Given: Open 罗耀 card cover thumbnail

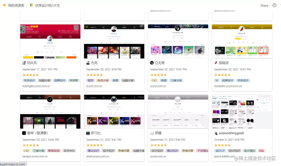Looking at the screenshot, I should click(x=178, y=112).
